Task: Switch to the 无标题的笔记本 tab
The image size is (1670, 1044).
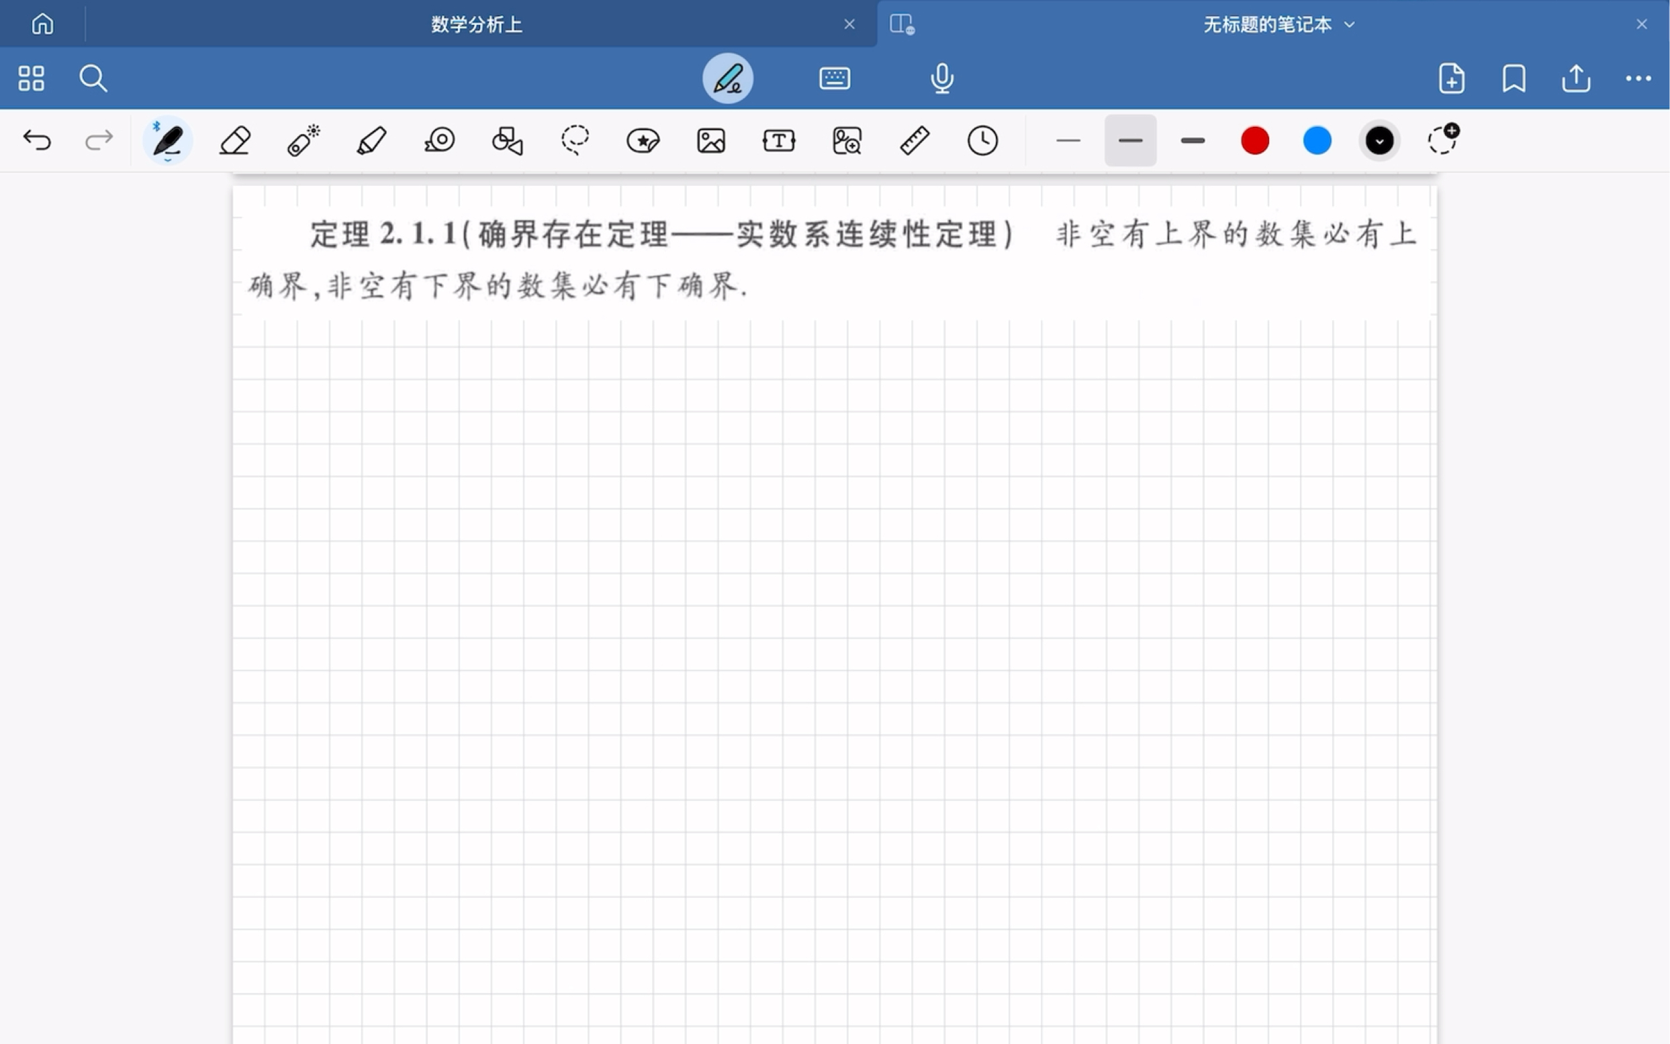Action: click(x=1267, y=24)
